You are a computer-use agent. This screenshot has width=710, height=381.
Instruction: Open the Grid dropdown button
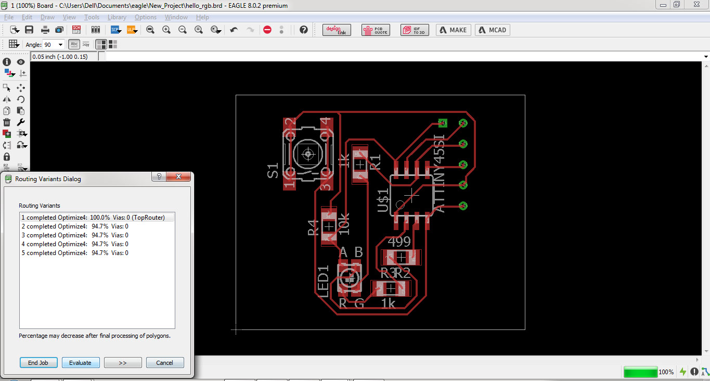click(x=14, y=44)
